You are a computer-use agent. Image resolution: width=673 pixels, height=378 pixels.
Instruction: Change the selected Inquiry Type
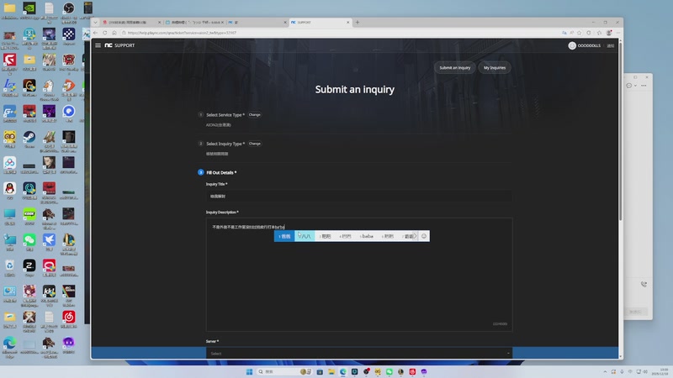(x=255, y=144)
